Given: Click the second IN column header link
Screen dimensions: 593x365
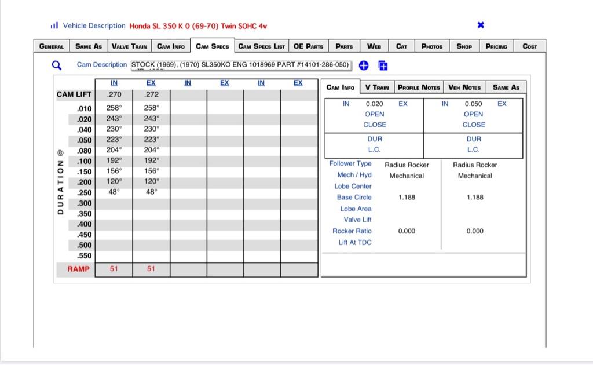Looking at the screenshot, I should tap(188, 83).
